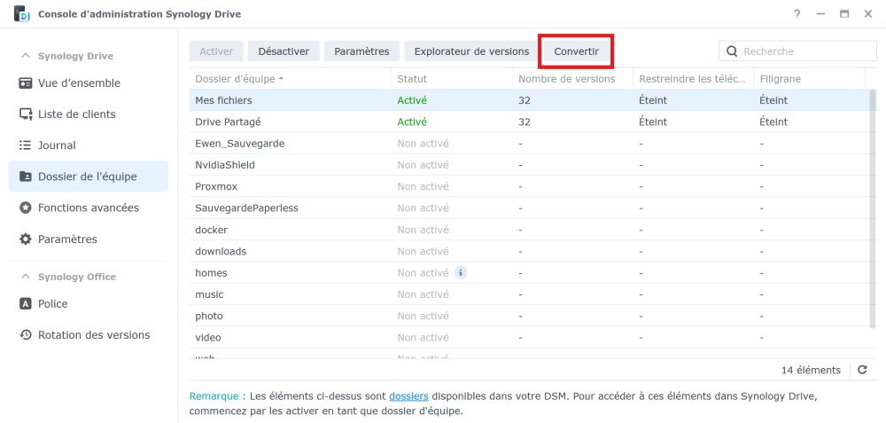Select the music folder row
Viewport: 886px width, 423px height.
(528, 294)
